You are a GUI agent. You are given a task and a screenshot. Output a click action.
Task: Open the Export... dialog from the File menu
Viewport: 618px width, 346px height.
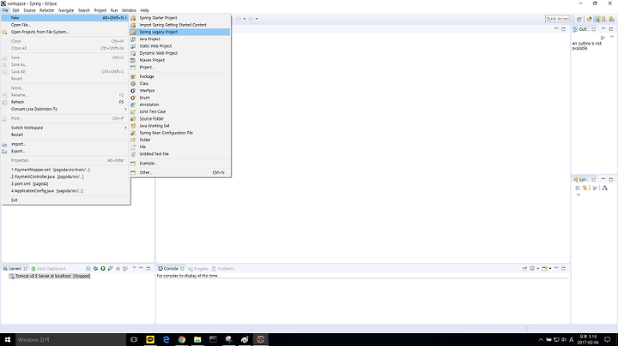(65, 152)
